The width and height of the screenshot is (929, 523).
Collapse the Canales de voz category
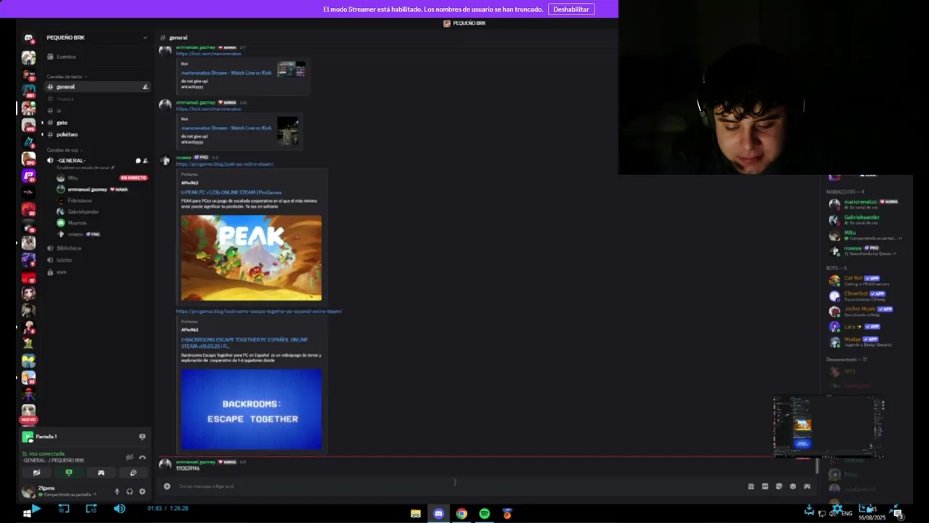(x=65, y=150)
